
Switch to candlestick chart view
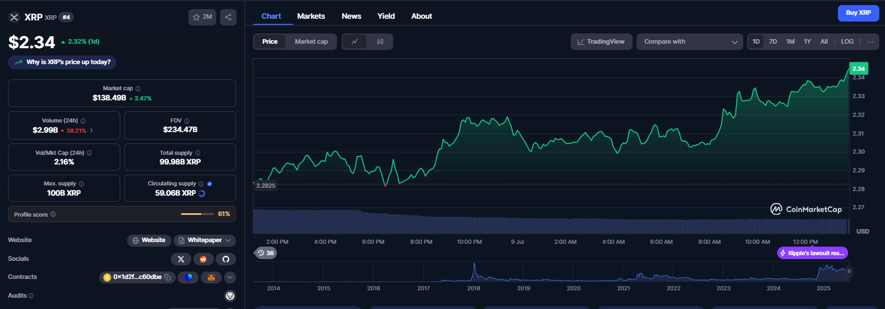point(380,41)
